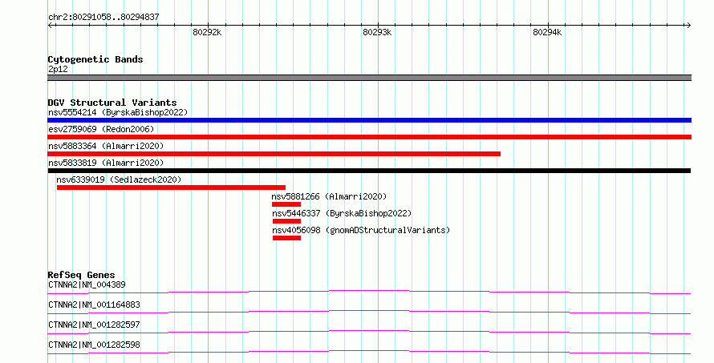Click the gray 2p12 cytogenetic band bar
Image resolution: width=714 pixels, height=363 pixels.
(x=369, y=78)
